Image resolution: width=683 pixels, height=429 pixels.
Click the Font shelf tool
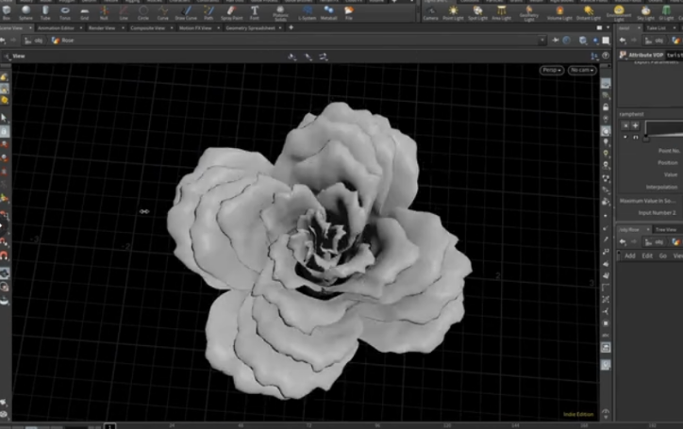pyautogui.click(x=255, y=11)
